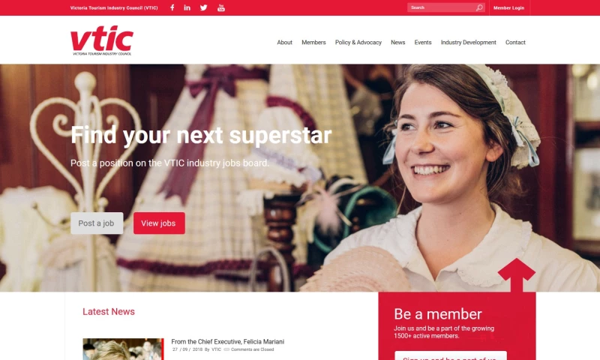
Task: Open Industry Development menu
Action: coord(468,43)
